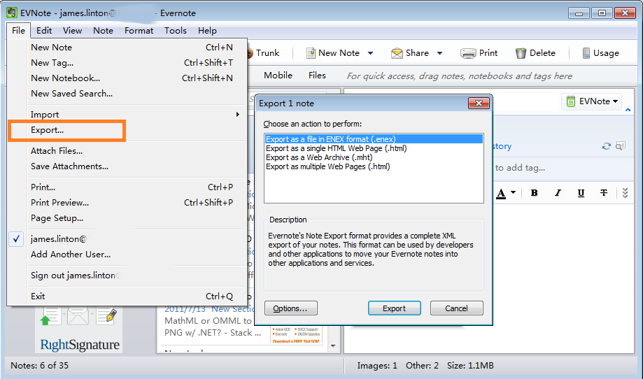Viewport: 643px width, 379px height.
Task: Click the Share envelope icon
Action: [x=397, y=53]
